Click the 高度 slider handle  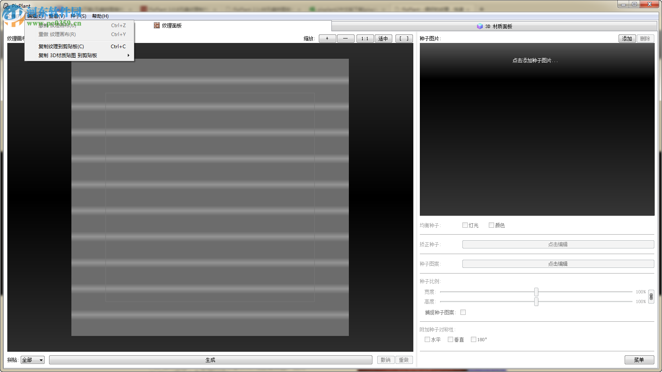536,301
